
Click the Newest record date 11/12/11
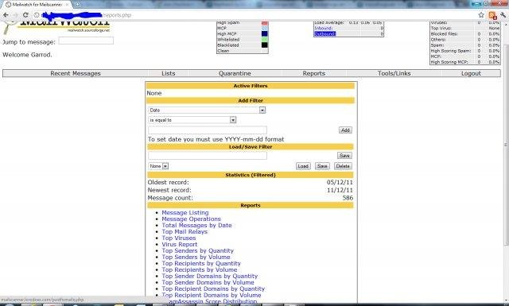(340, 190)
